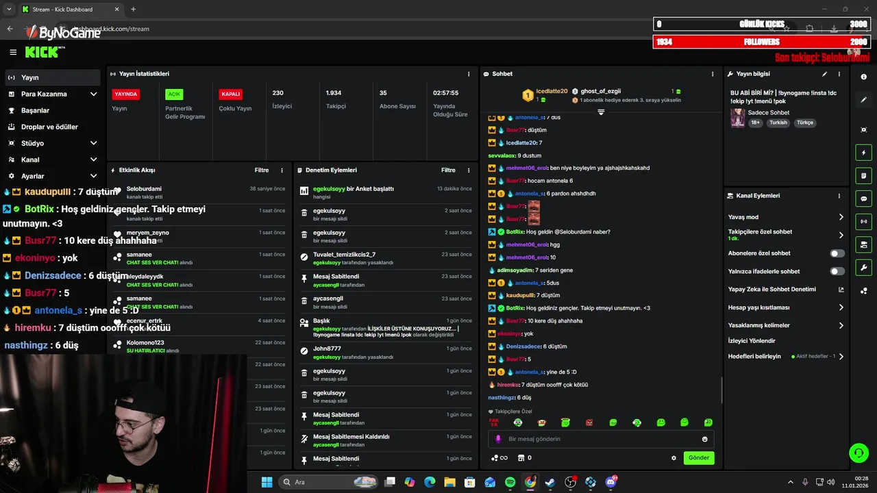The image size is (877, 493).
Task: Click the Tuvalet_temizlikcis2_7 ban entry
Action: [386, 258]
